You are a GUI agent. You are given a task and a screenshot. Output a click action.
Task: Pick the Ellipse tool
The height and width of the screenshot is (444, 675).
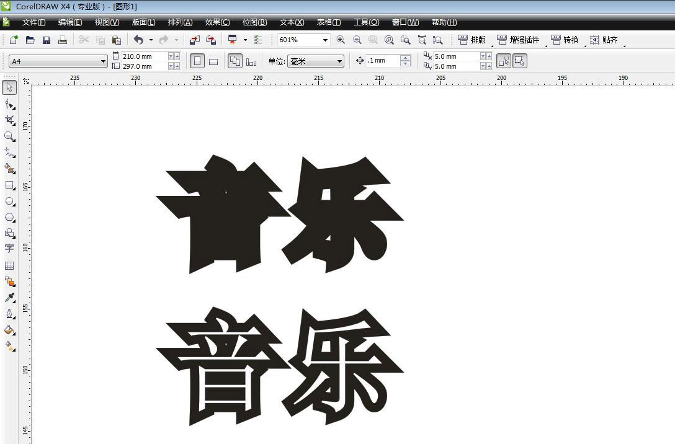[9, 202]
